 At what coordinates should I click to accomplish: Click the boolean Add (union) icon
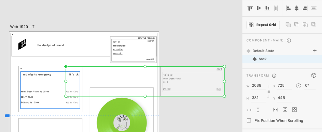pyautogui.click(x=288, y=25)
